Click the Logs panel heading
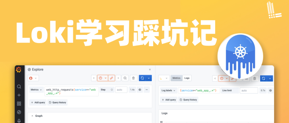 (165, 113)
